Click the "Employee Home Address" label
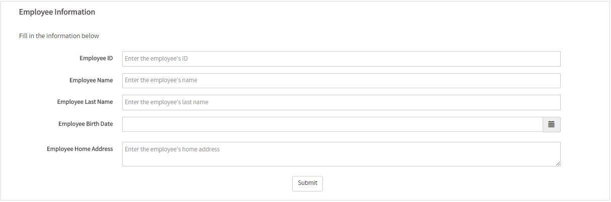 click(79, 149)
